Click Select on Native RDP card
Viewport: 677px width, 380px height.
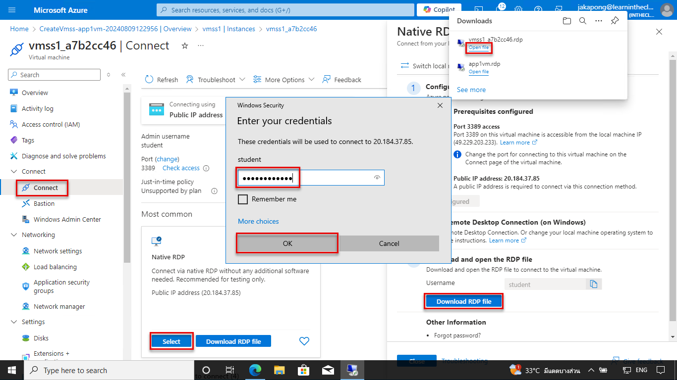(x=171, y=341)
